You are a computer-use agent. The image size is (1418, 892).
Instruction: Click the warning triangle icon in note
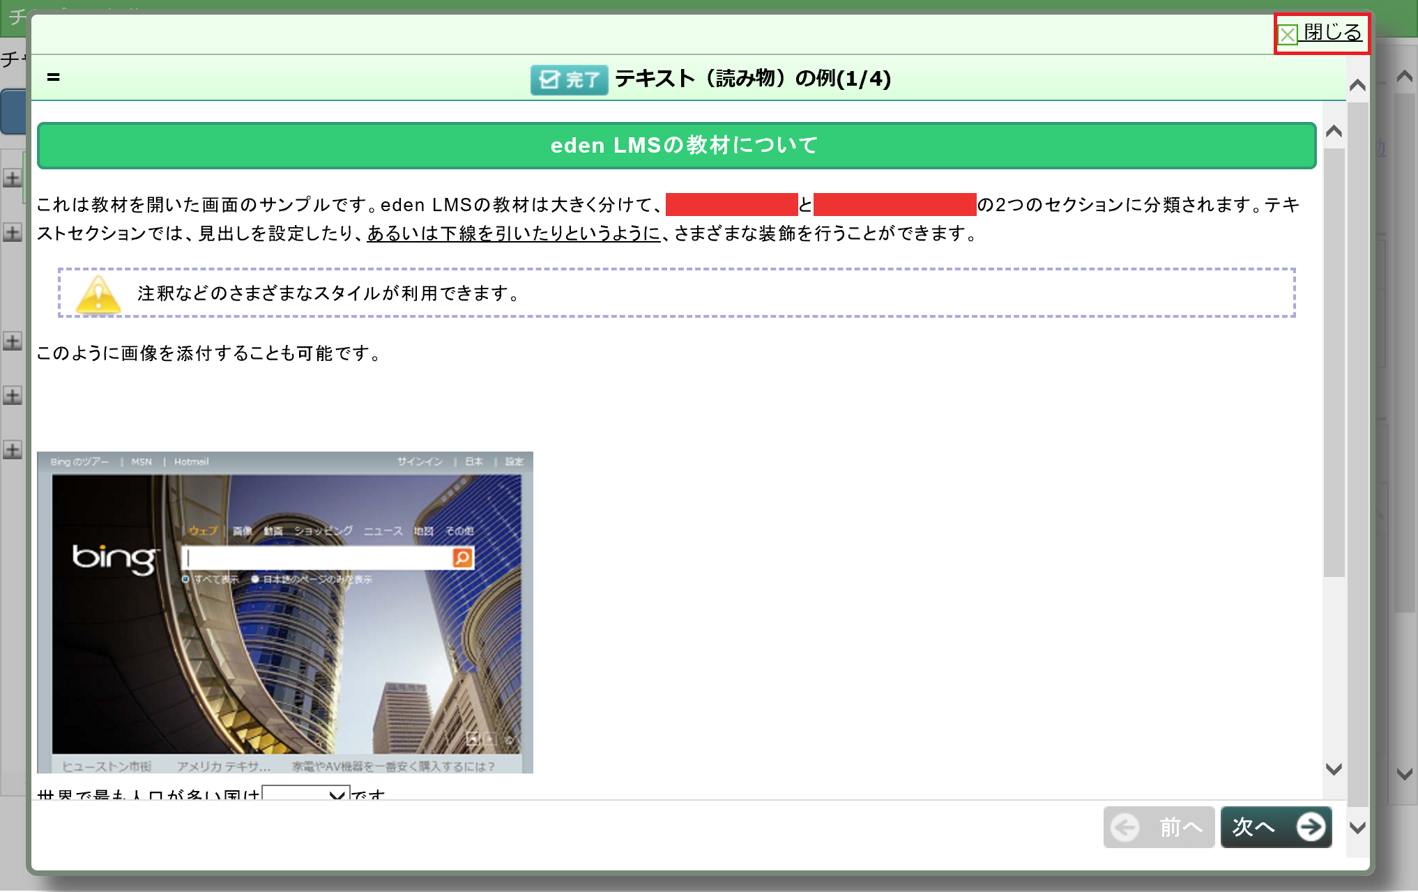[98, 294]
